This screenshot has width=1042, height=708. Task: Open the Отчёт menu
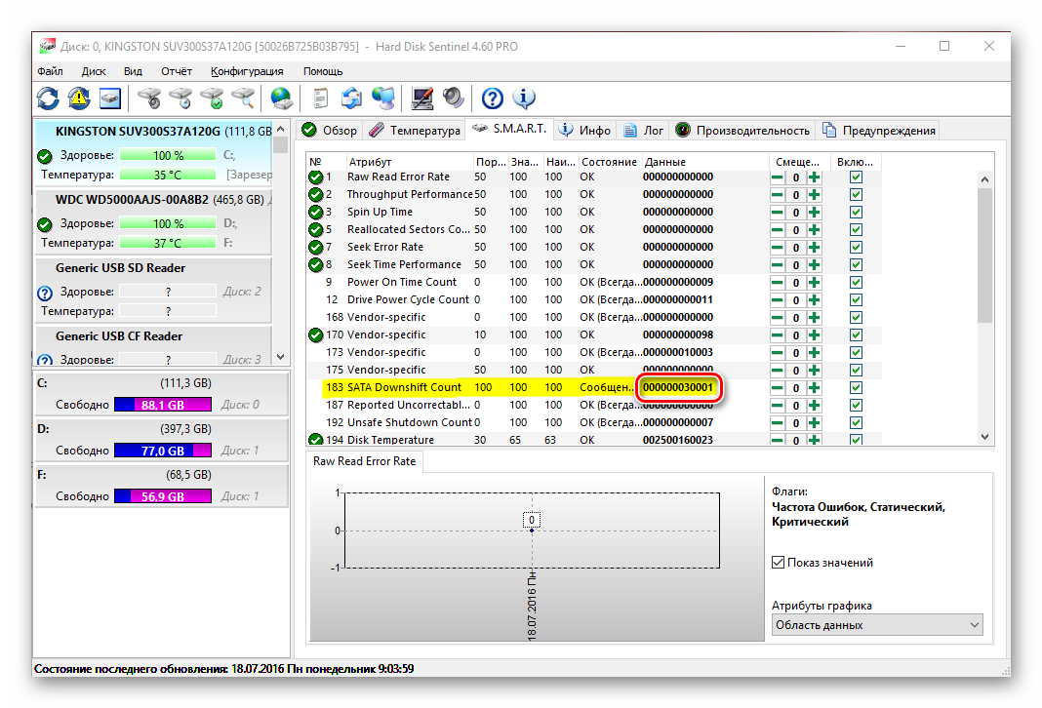(x=176, y=71)
